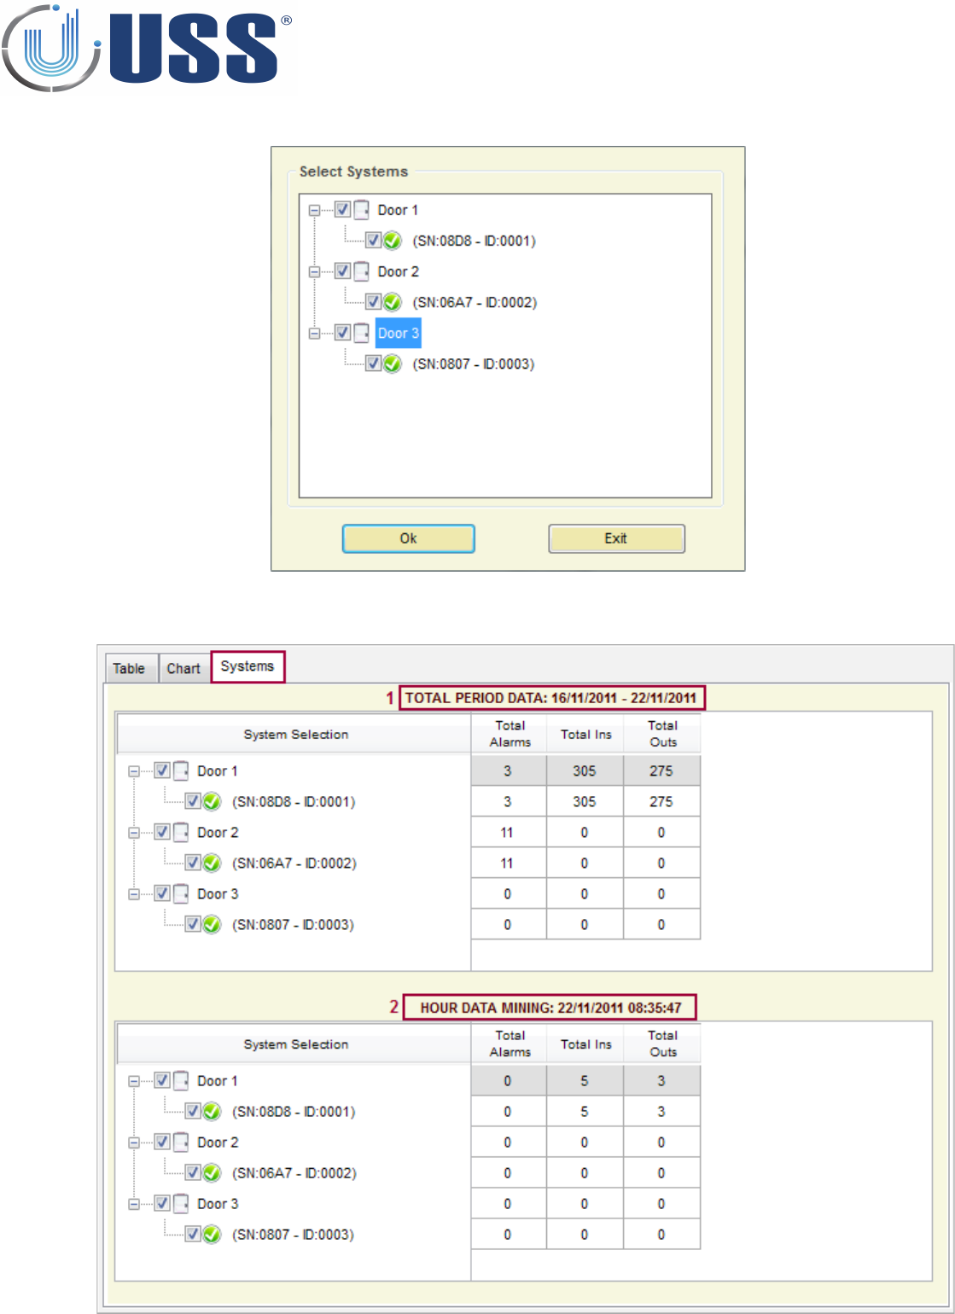Collapse Door 2 node in Hour Data Mining panel
This screenshot has width=955, height=1314.
pyautogui.click(x=133, y=1142)
